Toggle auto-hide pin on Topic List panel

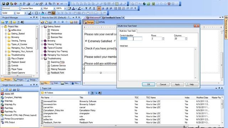[x=219, y=88]
